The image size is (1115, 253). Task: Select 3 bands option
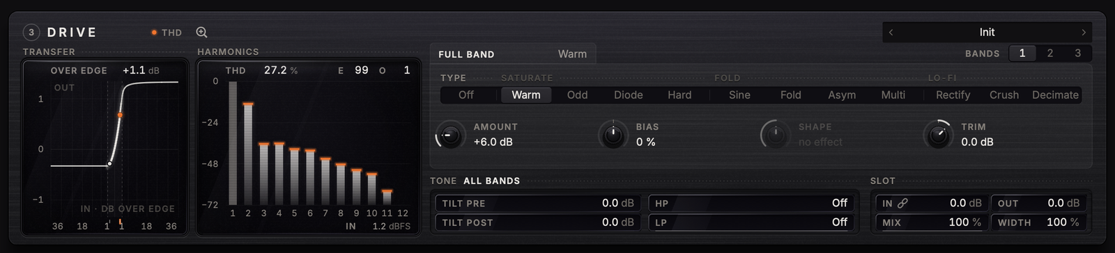[x=1078, y=53]
